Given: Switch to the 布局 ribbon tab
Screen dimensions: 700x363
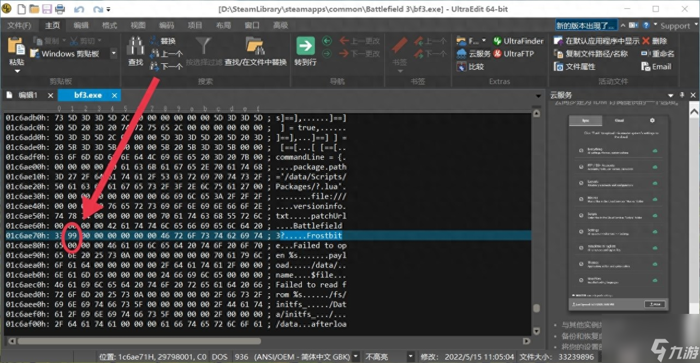Looking at the screenshot, I should click(x=223, y=25).
